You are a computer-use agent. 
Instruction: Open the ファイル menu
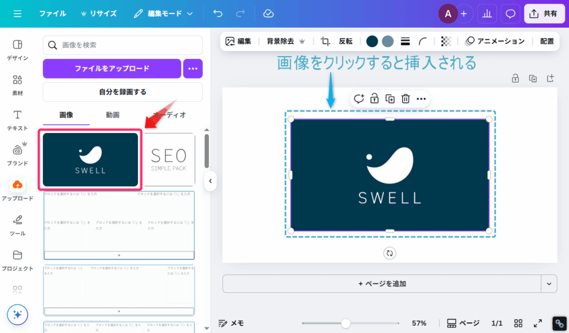tap(53, 14)
